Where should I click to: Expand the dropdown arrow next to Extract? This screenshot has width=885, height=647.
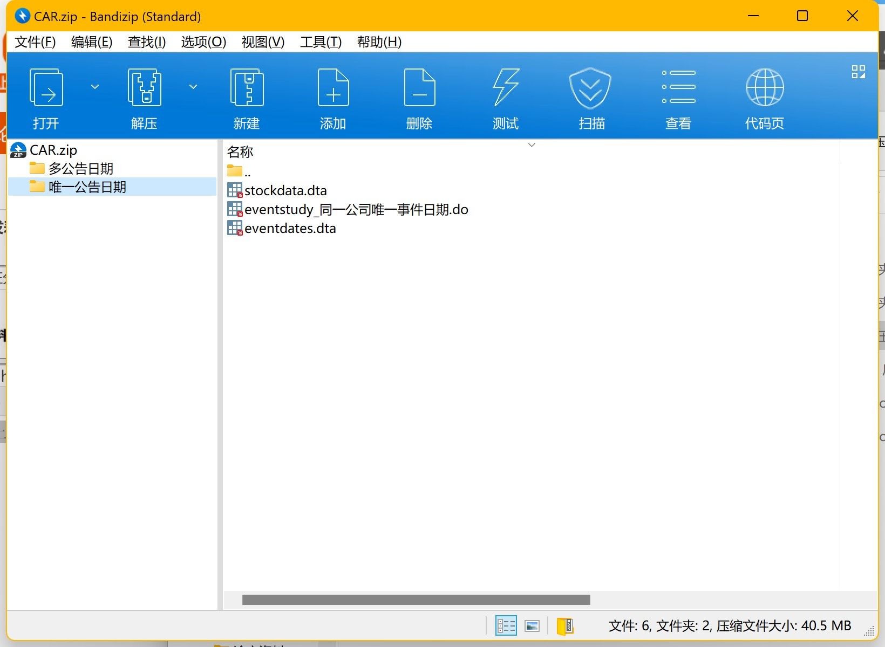[x=193, y=87]
